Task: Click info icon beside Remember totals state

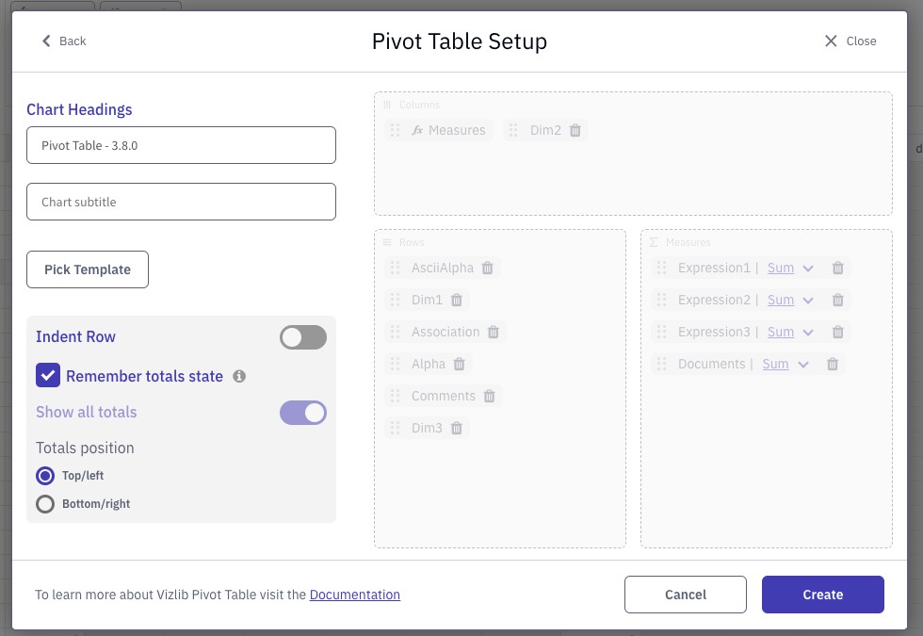Action: tap(239, 376)
